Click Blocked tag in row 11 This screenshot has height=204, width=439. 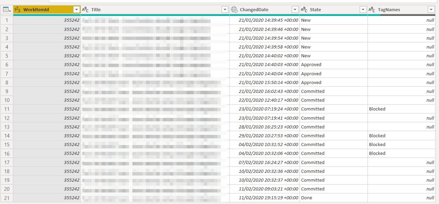pos(402,109)
